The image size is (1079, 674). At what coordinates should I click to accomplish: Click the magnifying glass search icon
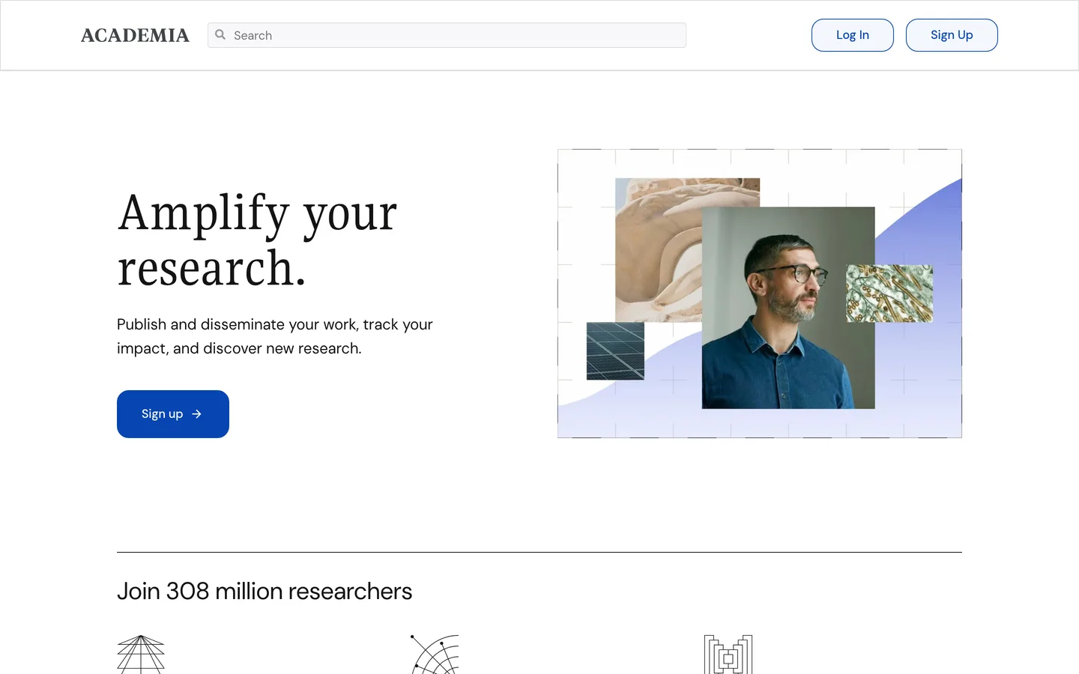coord(220,34)
